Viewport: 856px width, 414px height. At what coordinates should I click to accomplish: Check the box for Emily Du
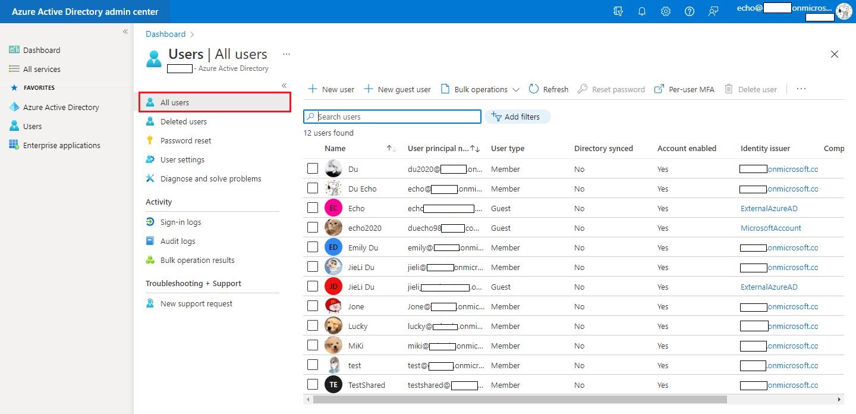pos(313,247)
